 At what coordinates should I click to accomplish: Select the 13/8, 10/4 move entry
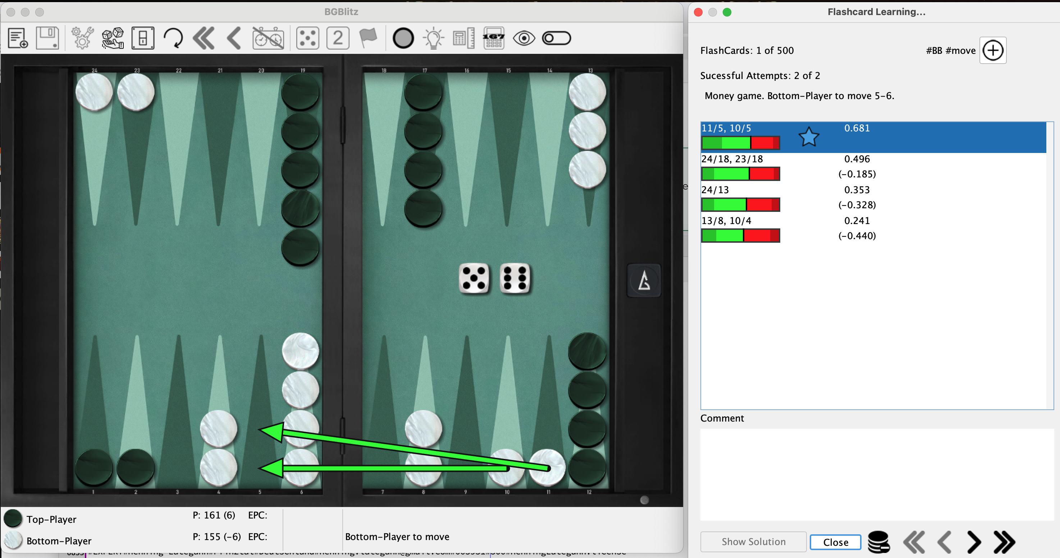pos(726,221)
